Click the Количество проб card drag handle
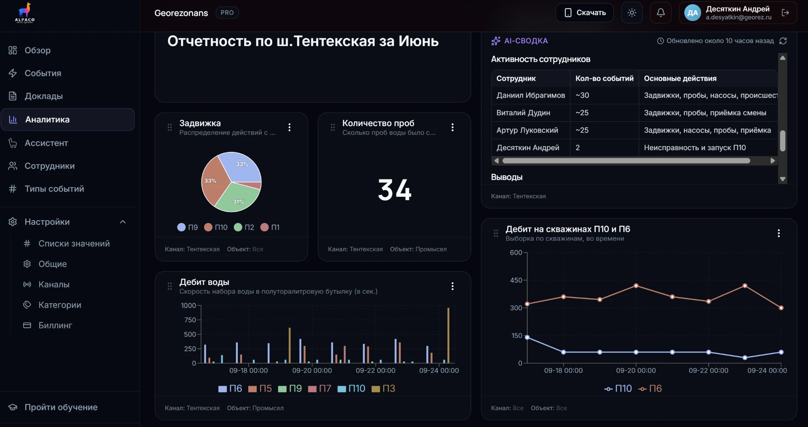The height and width of the screenshot is (427, 808). (333, 127)
